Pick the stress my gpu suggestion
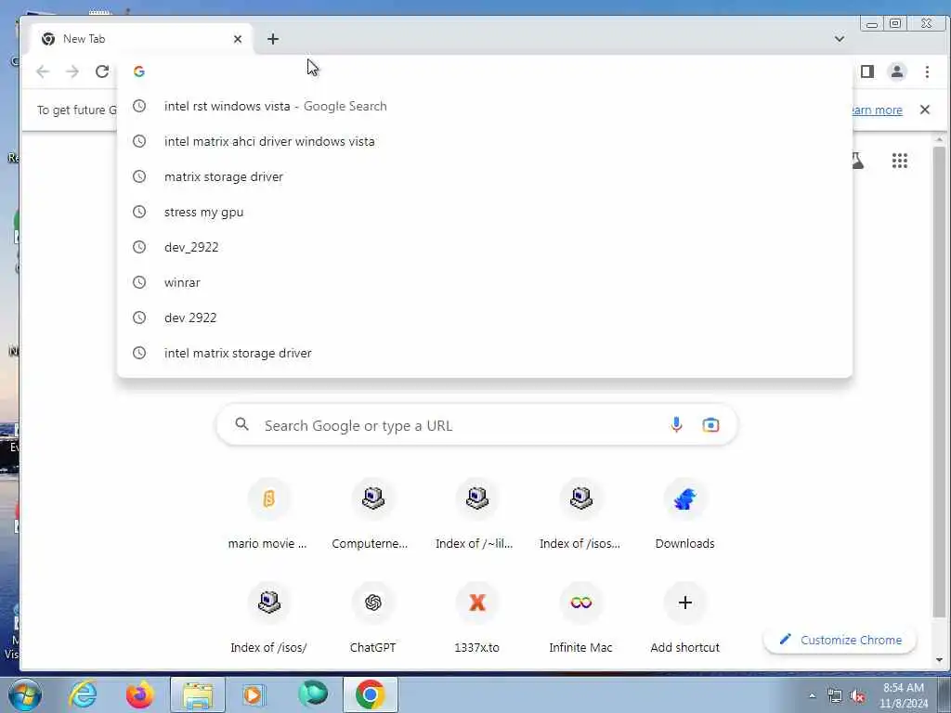This screenshot has width=951, height=713. click(x=484, y=212)
